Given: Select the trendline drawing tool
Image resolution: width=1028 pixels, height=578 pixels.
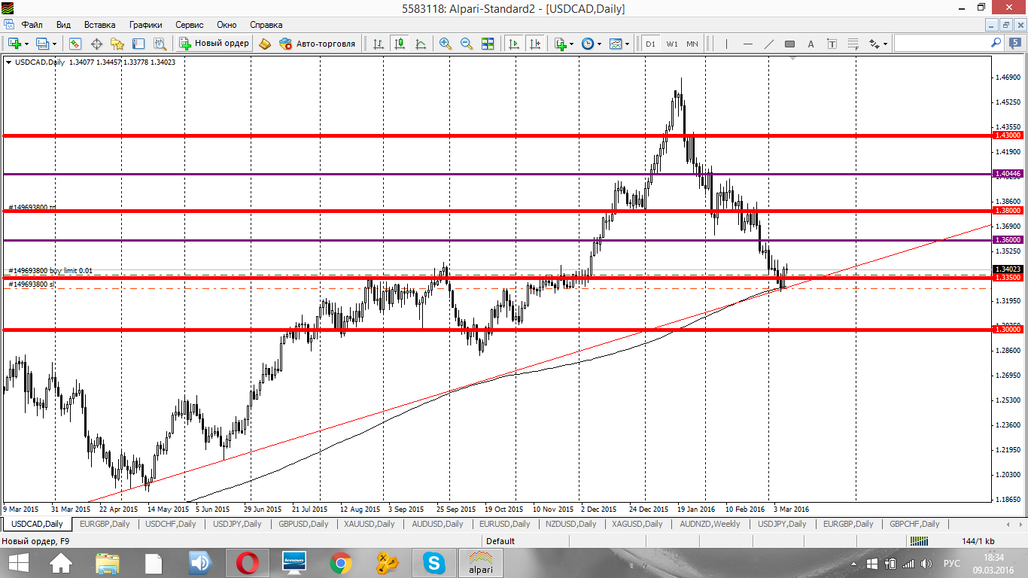Looking at the screenshot, I should (x=768, y=44).
